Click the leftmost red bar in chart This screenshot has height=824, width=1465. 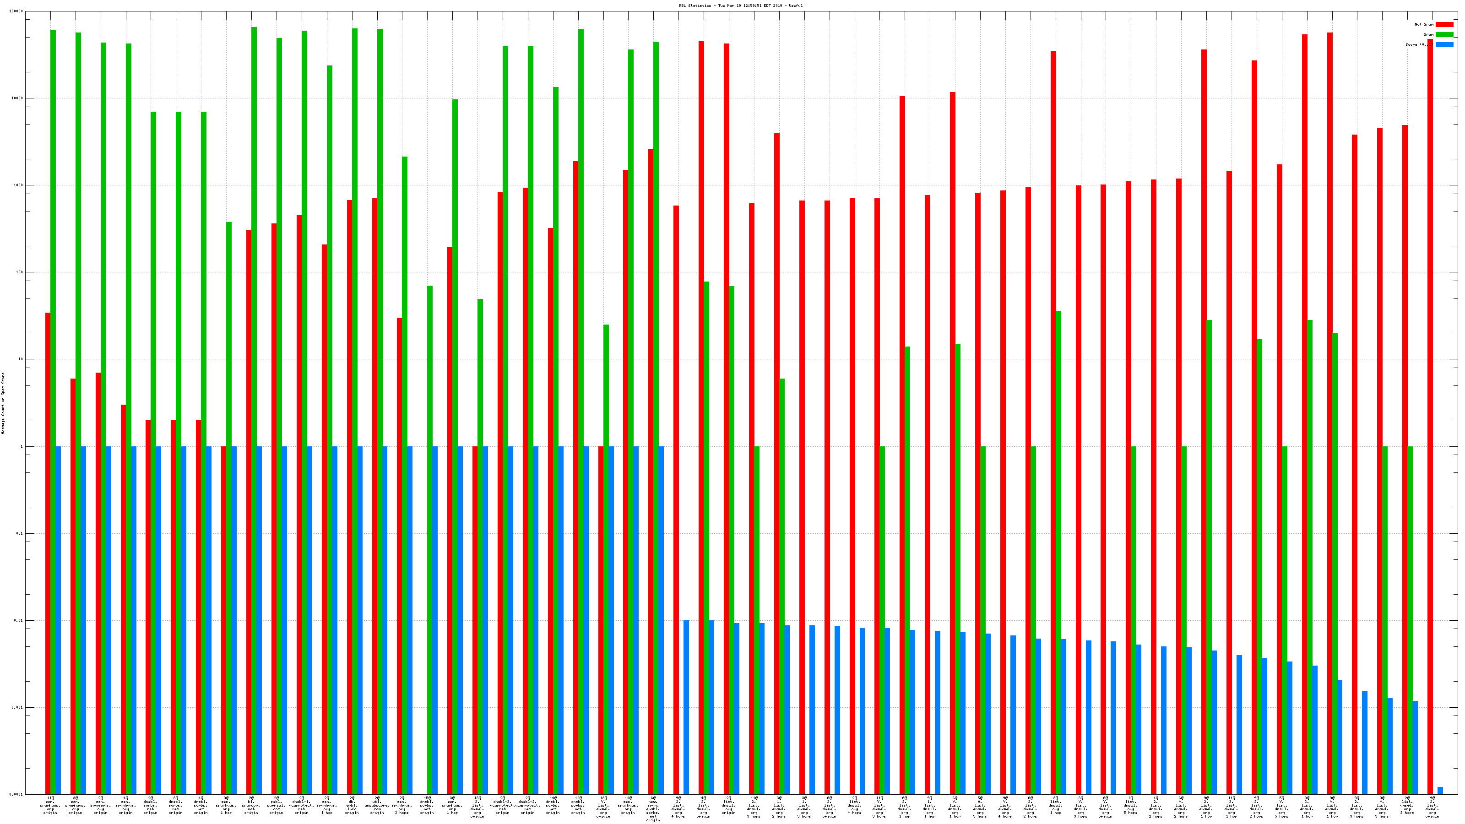pyautogui.click(x=48, y=552)
